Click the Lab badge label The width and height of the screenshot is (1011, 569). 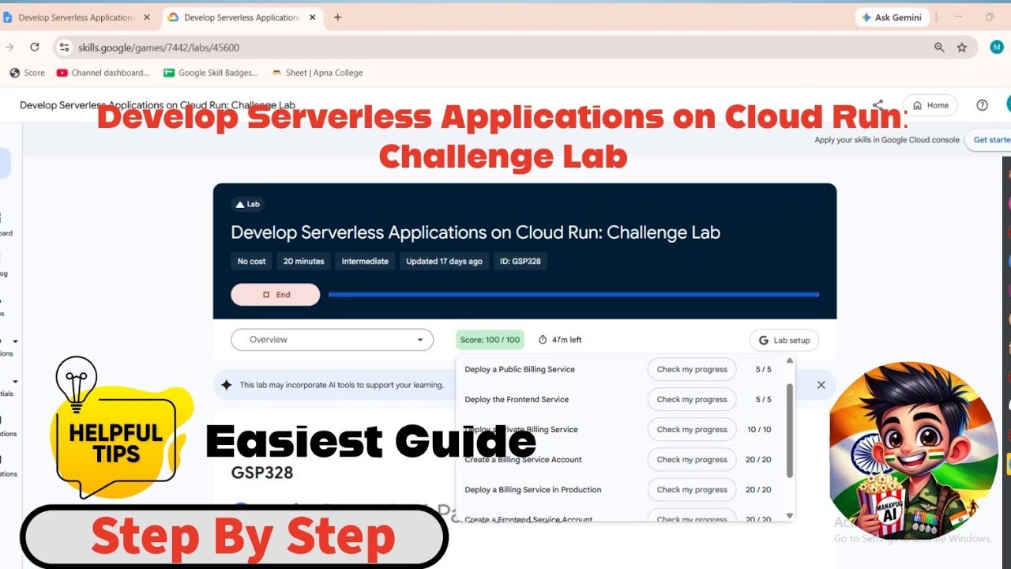(x=247, y=204)
